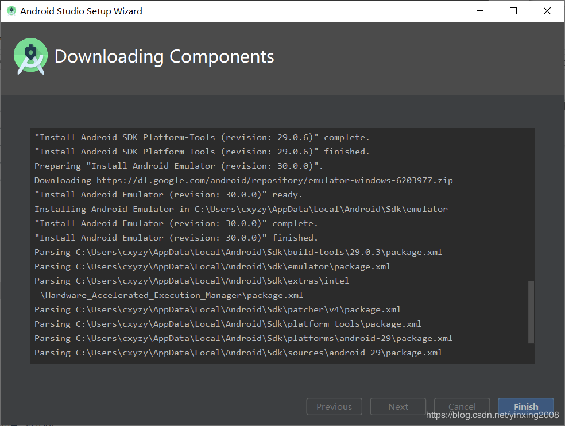Click the Finish button
The image size is (565, 426).
click(526, 406)
